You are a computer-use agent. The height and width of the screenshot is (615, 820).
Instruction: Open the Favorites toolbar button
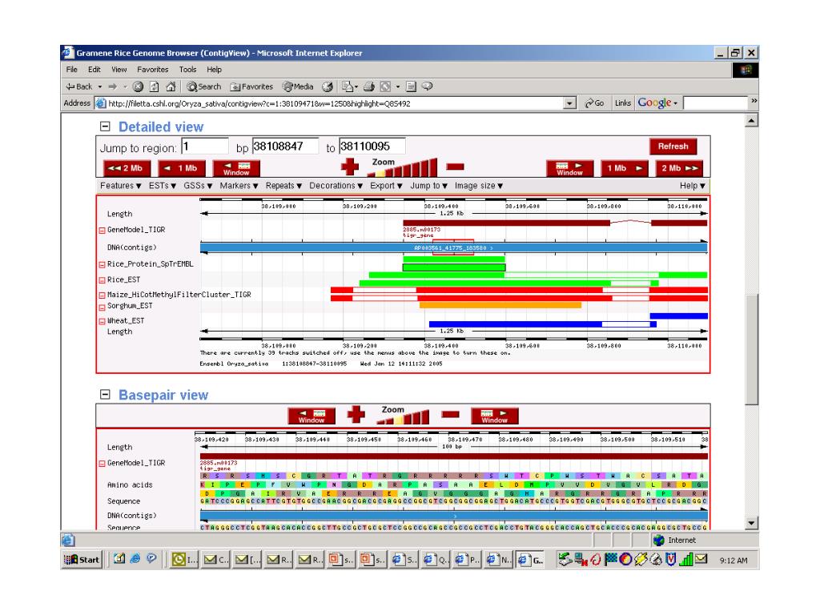[x=251, y=86]
